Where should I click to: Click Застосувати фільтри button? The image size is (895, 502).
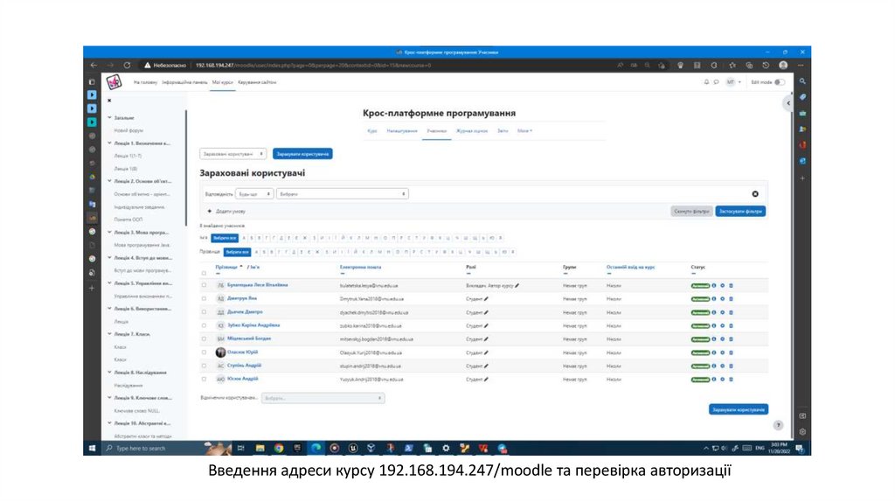click(x=740, y=212)
